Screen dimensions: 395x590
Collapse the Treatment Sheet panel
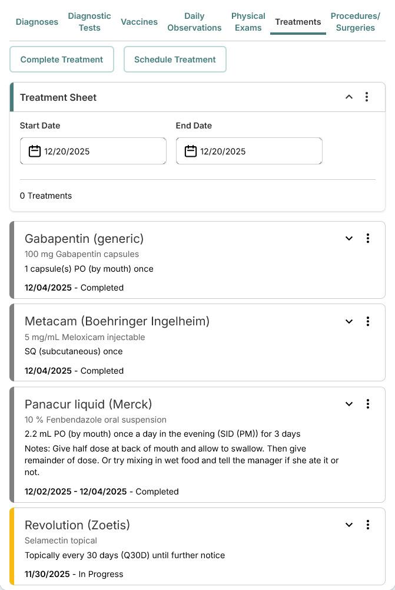click(x=349, y=97)
